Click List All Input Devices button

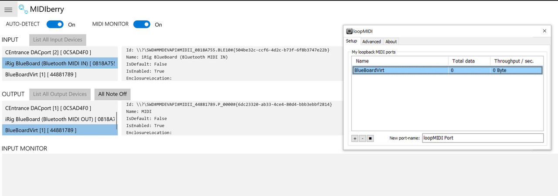pyautogui.click(x=58, y=40)
